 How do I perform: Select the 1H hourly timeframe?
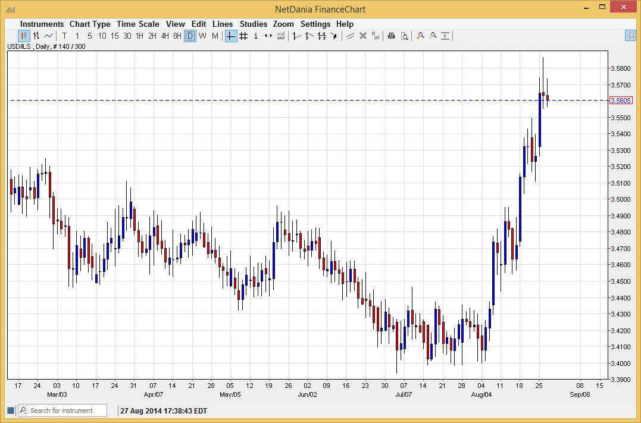coord(139,36)
